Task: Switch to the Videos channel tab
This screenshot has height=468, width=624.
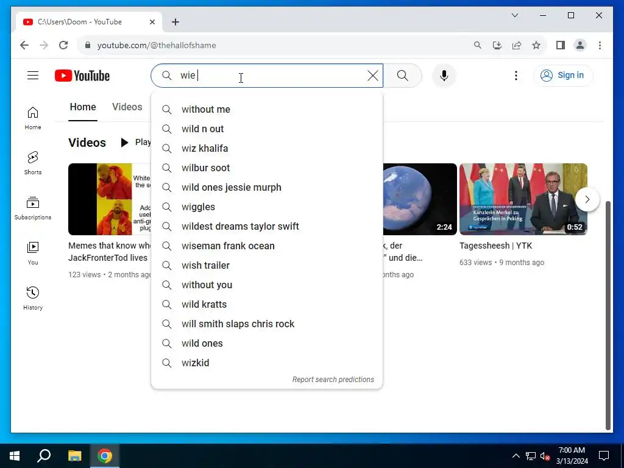Action: [127, 107]
